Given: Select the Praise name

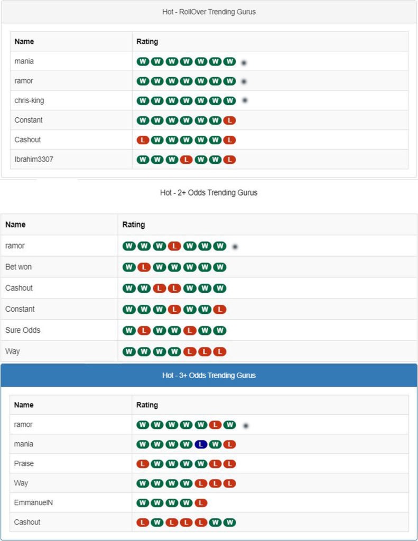Looking at the screenshot, I should click(x=24, y=464).
